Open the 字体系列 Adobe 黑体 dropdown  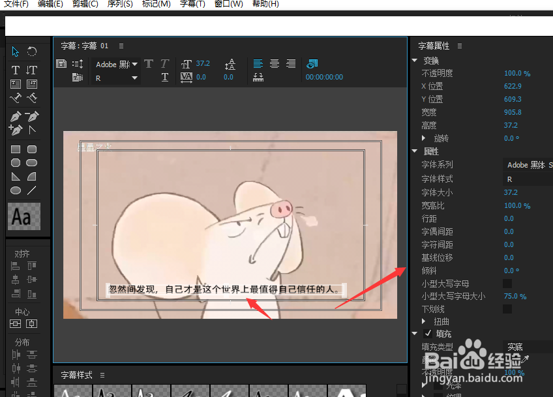click(x=528, y=165)
